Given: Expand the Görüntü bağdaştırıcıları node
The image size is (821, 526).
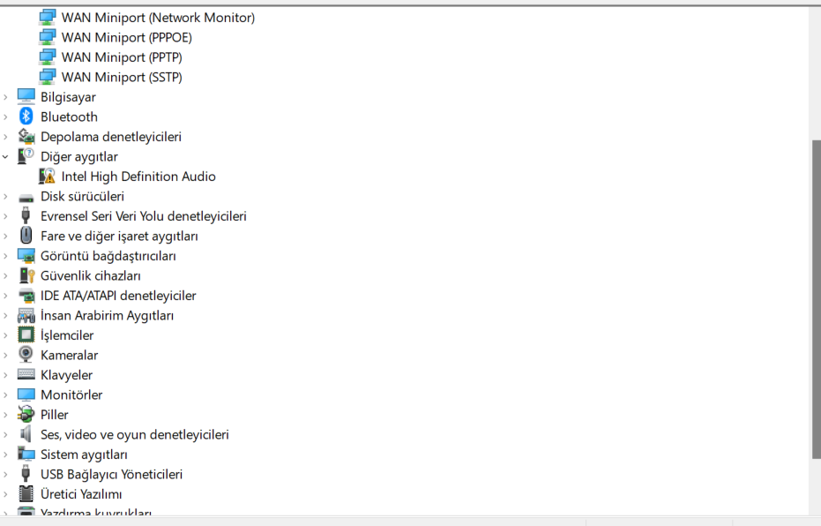Looking at the screenshot, I should [x=6, y=256].
